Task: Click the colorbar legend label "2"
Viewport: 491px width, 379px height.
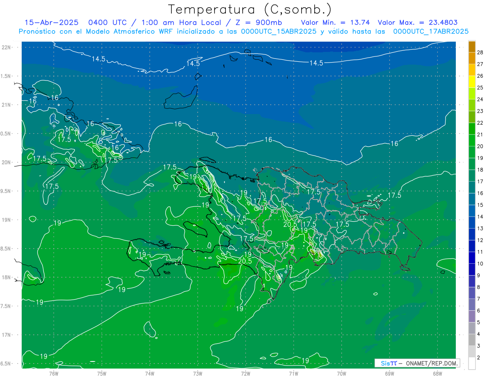Action: (x=479, y=357)
